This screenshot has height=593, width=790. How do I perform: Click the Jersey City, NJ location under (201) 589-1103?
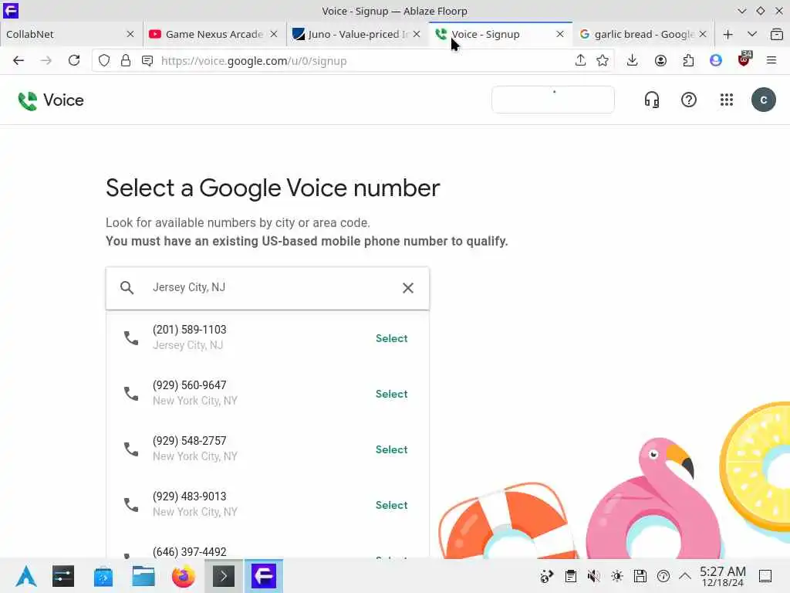[x=187, y=345]
